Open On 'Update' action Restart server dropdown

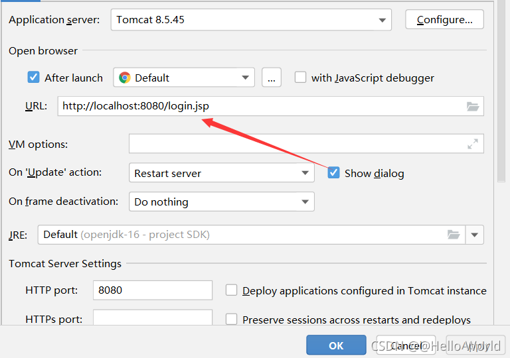tap(222, 173)
